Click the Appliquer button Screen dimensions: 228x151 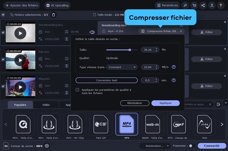click(165, 103)
